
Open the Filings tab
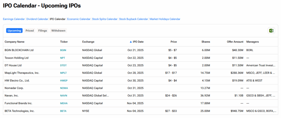pos(43,31)
